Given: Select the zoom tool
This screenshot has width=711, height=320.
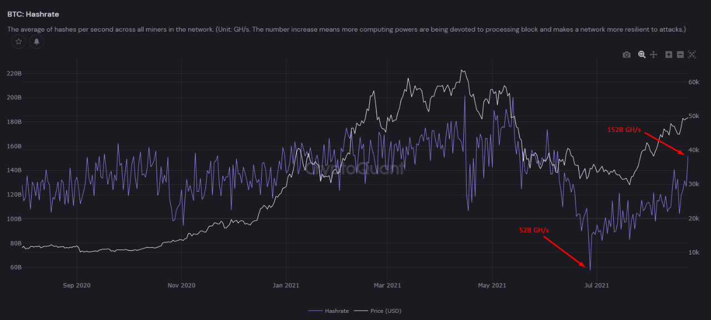Looking at the screenshot, I should point(642,54).
